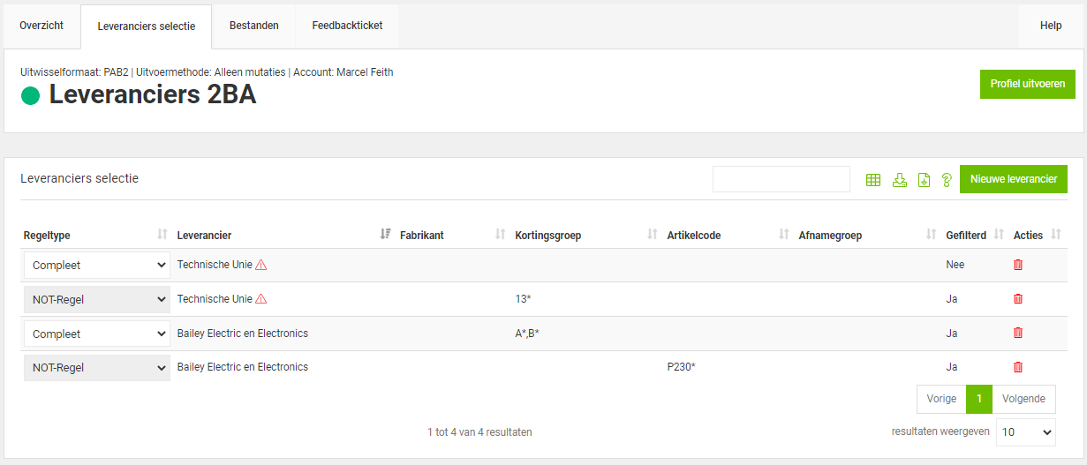Toggle sorting on Gefilterd column
1087x465 pixels.
coord(999,235)
